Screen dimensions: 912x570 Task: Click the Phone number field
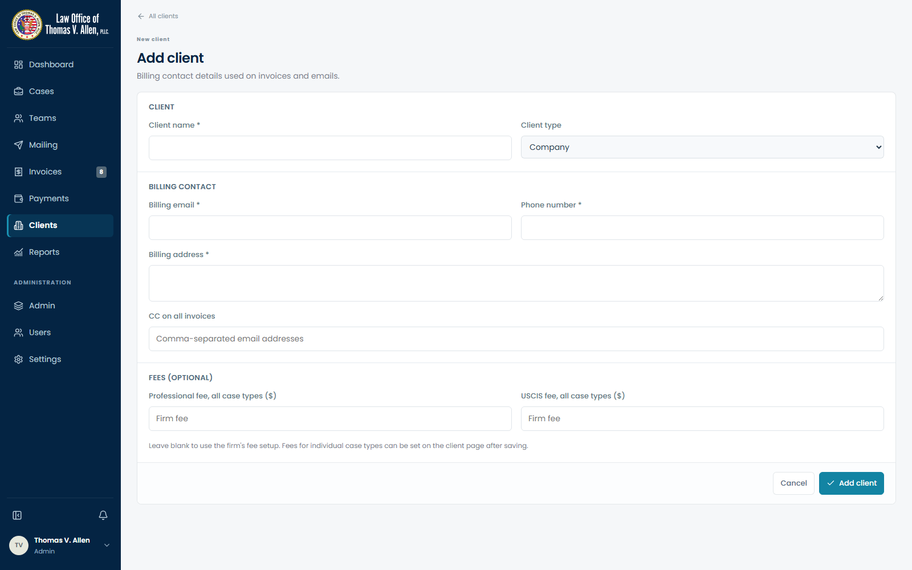point(702,227)
